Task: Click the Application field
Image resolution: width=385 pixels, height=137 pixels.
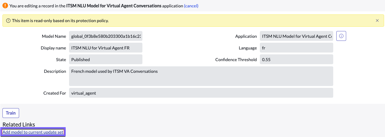Action: point(297,36)
